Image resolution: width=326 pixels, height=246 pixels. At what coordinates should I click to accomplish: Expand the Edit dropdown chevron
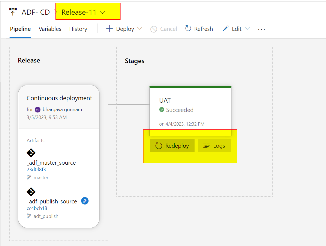pyautogui.click(x=247, y=28)
